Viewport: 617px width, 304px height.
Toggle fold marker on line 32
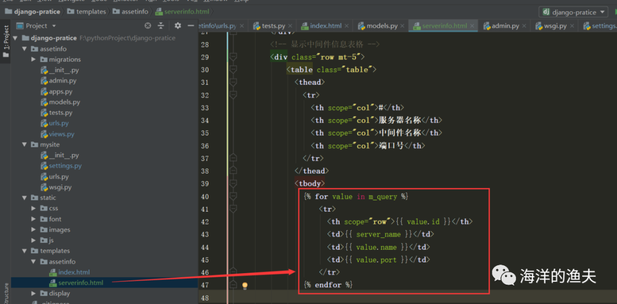pyautogui.click(x=233, y=95)
